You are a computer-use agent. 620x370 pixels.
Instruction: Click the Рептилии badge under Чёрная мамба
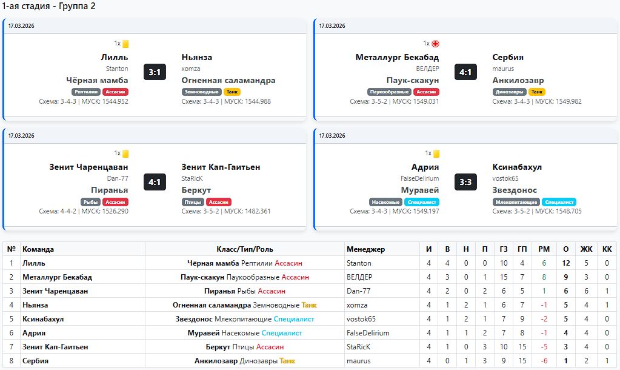[85, 92]
